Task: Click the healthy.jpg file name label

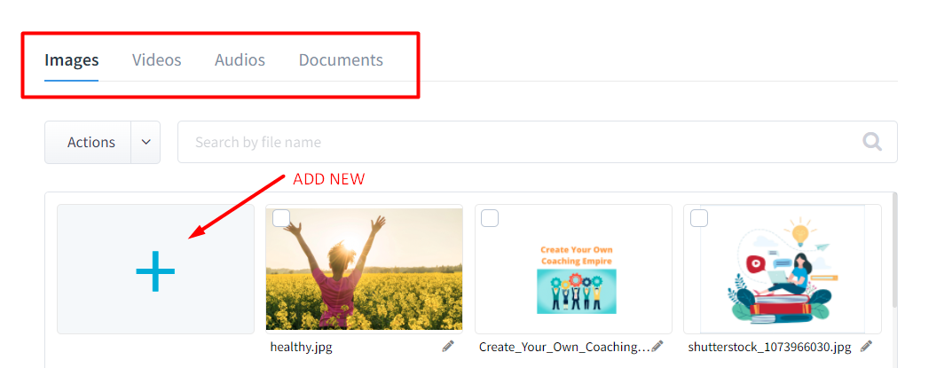Action: [301, 348]
